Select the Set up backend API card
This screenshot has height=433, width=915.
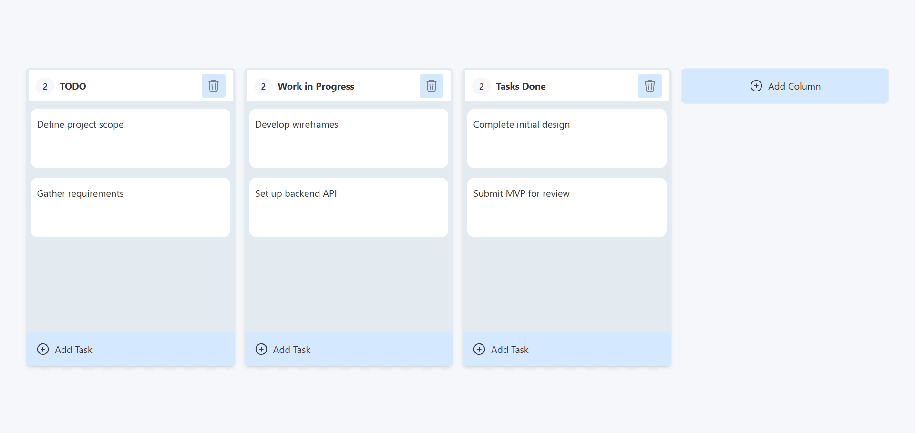[x=348, y=207]
